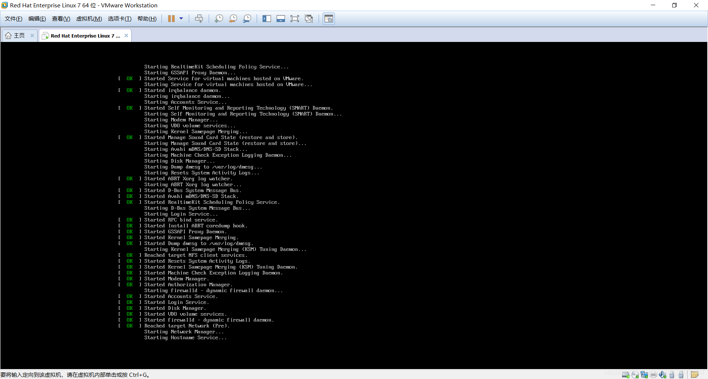Open the message log note icon

click(695, 375)
